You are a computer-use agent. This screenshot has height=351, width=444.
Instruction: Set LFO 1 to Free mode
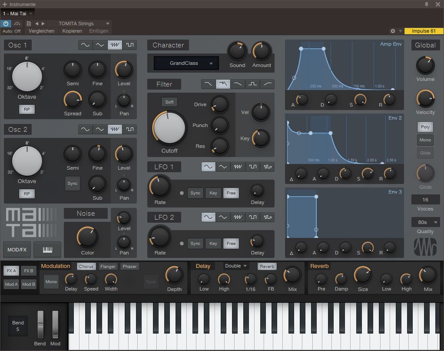tap(231, 193)
